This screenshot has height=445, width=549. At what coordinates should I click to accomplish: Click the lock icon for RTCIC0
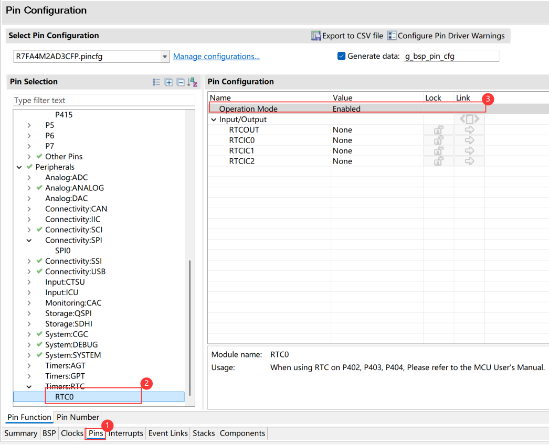tap(439, 140)
